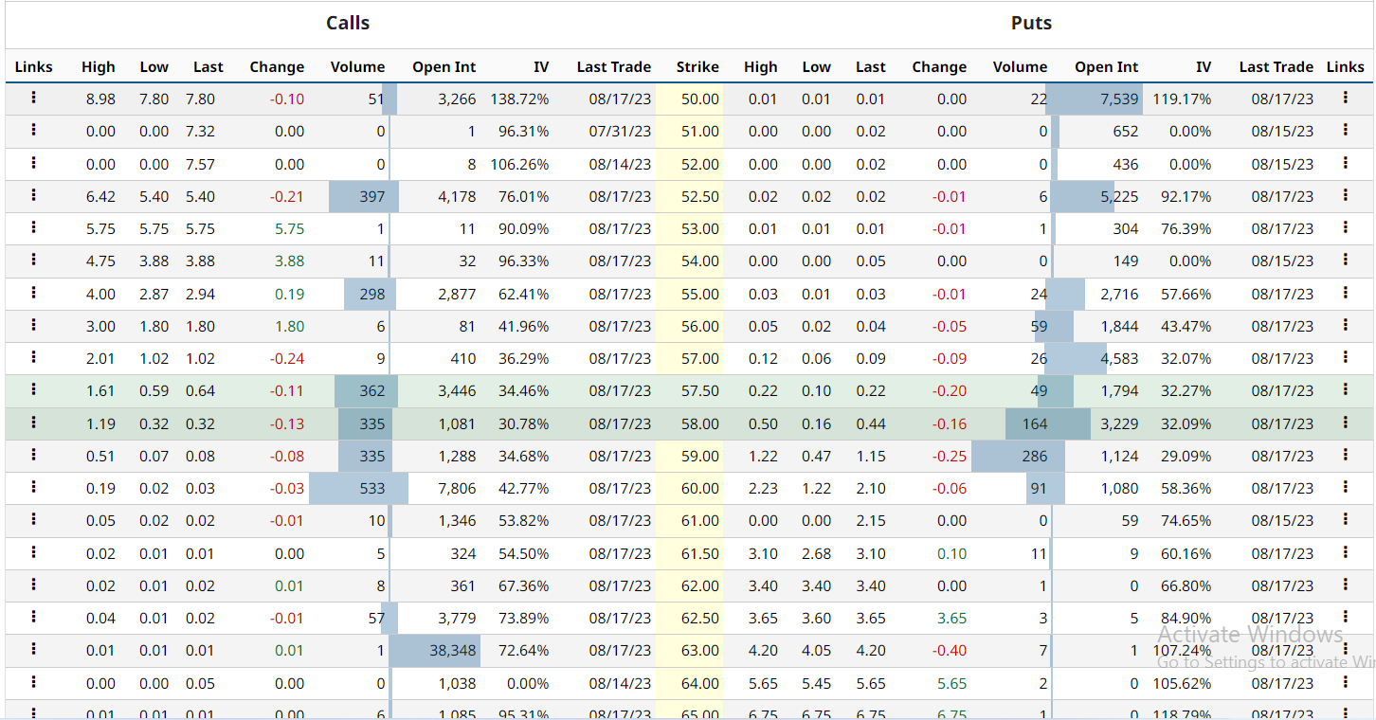Open calls links menu for strike 50.00
The width and height of the screenshot is (1376, 720).
pyautogui.click(x=33, y=98)
